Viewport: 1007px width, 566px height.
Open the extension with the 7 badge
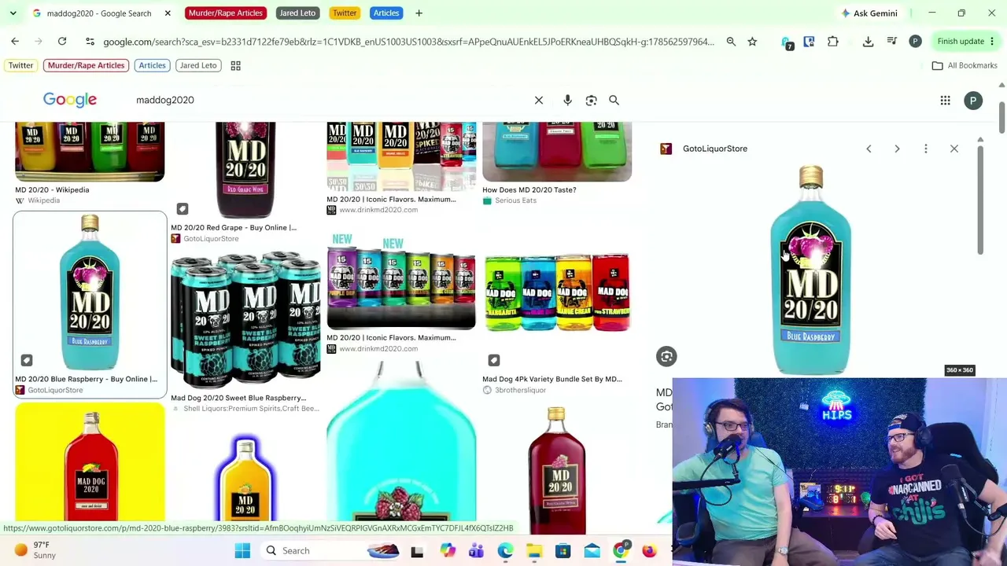click(x=787, y=42)
